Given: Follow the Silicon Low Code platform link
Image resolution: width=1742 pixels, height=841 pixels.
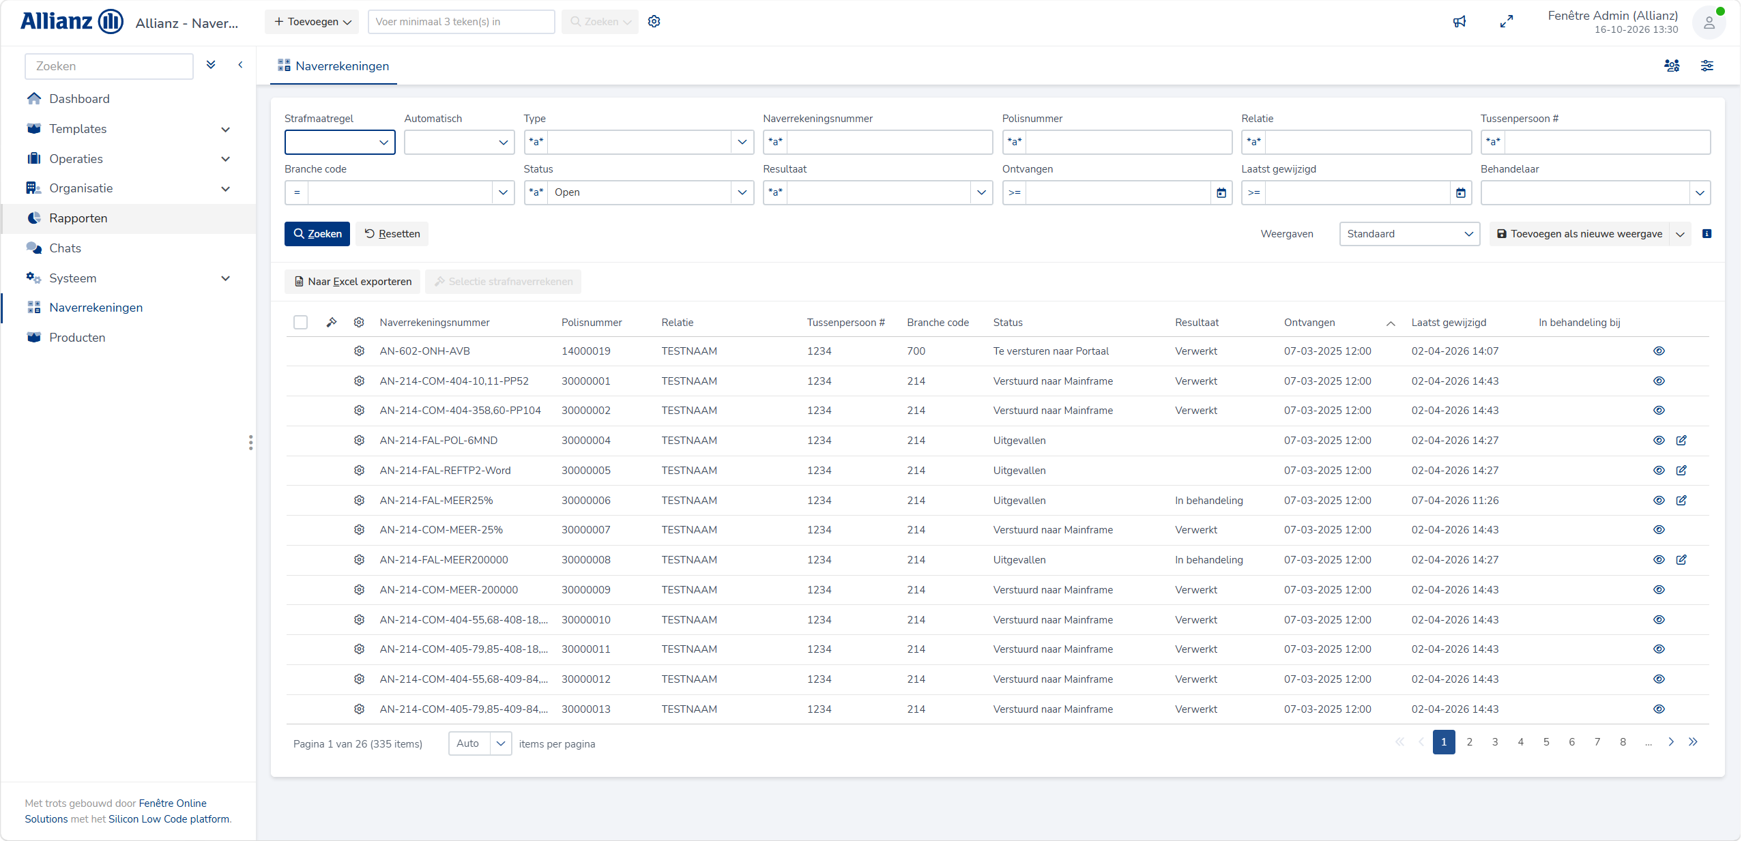Looking at the screenshot, I should click(x=169, y=819).
